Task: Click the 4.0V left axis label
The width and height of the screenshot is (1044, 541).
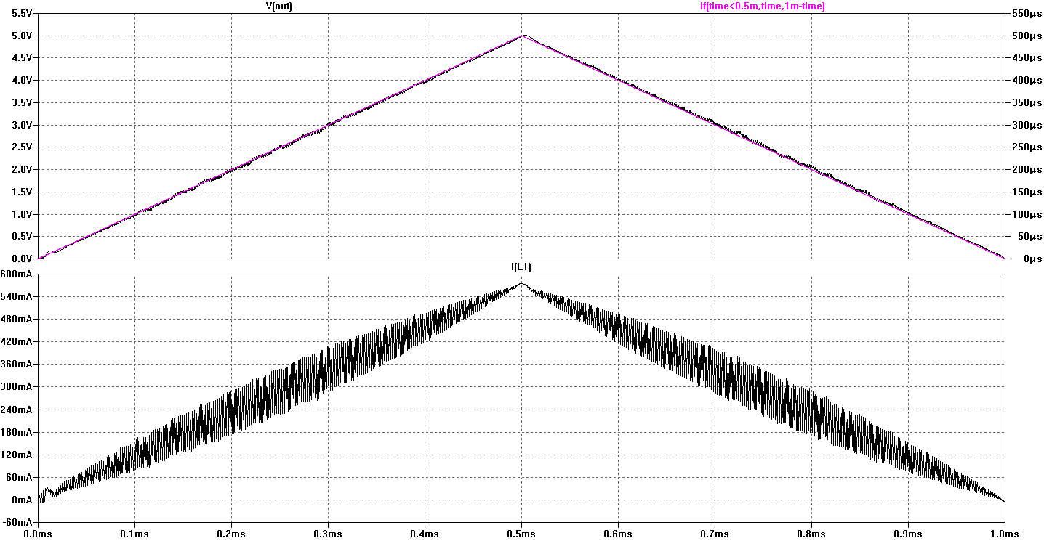Action: 23,81
